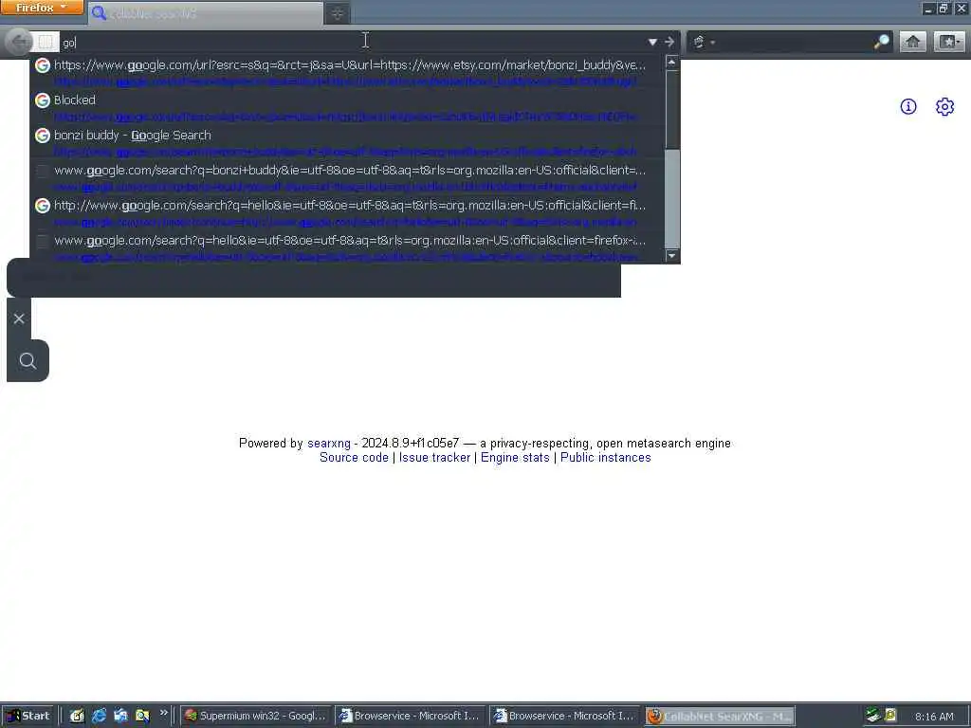Switch to Supermium win32 taskbar window

(256, 717)
